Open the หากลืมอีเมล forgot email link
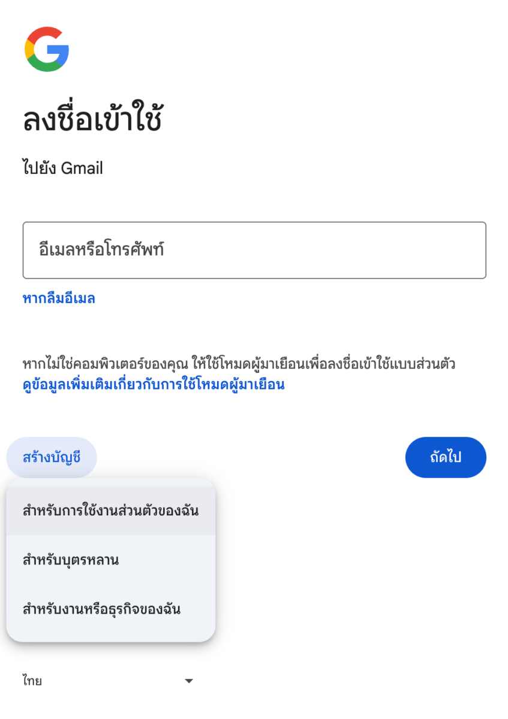This screenshot has height=719, width=508. click(x=59, y=298)
